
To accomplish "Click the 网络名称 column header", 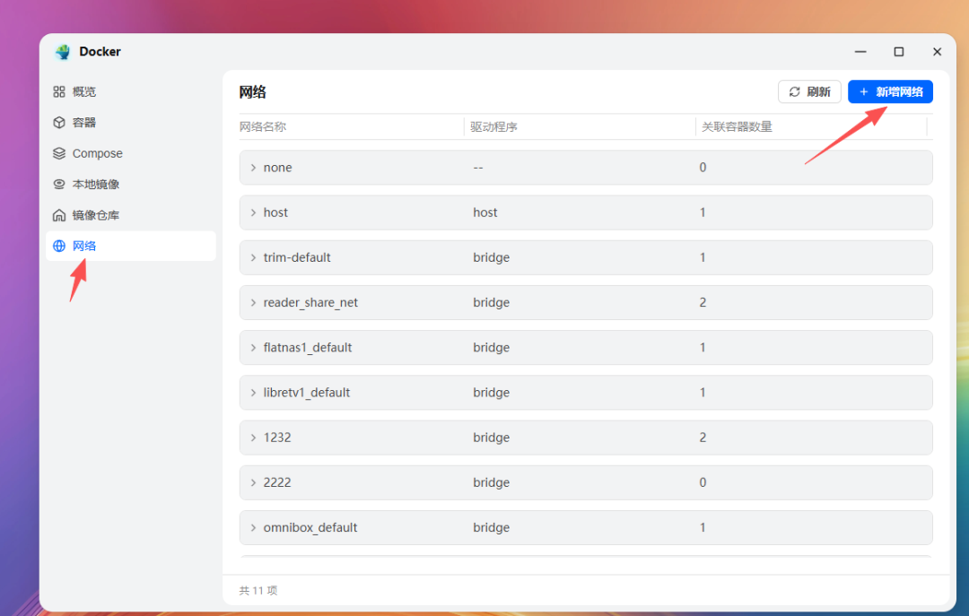I will click(x=263, y=127).
